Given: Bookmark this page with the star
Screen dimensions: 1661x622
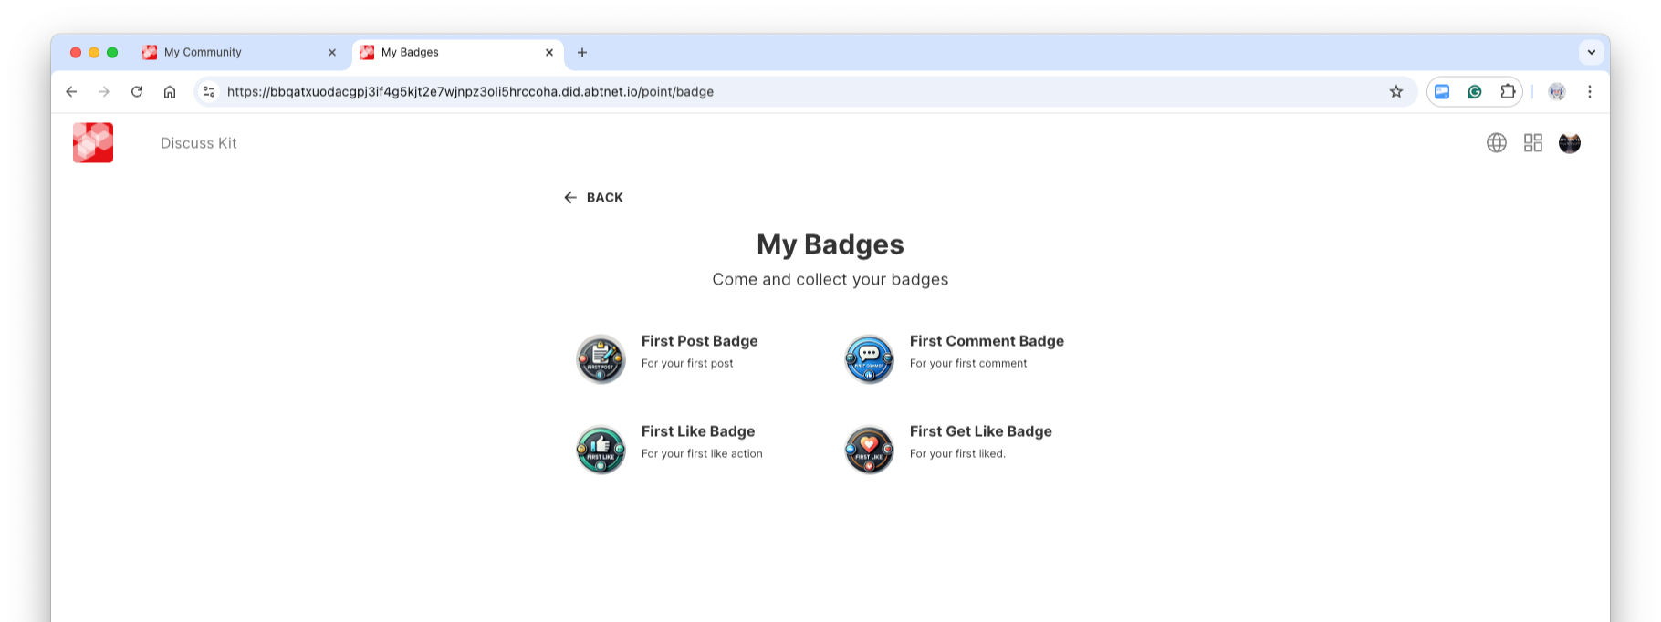Looking at the screenshot, I should [1396, 92].
